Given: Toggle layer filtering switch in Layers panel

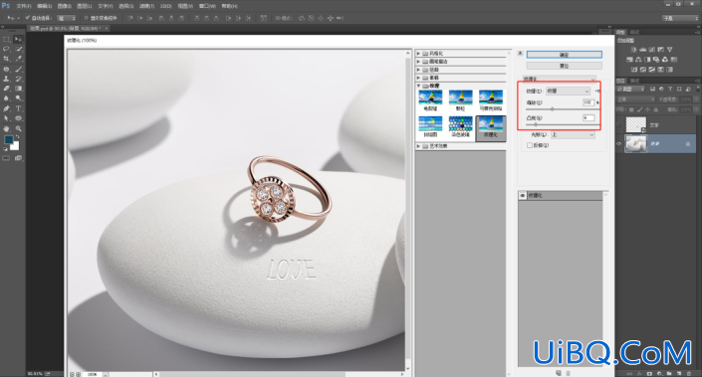Looking at the screenshot, I should click(x=698, y=89).
